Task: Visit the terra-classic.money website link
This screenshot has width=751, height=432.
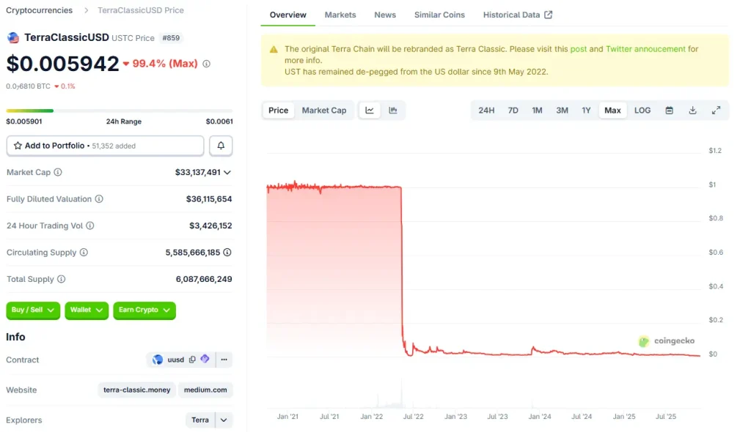Action: point(136,390)
